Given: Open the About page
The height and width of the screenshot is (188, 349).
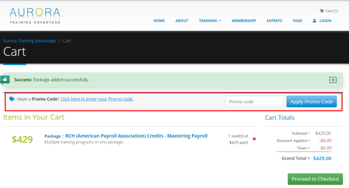Looking at the screenshot, I should pyautogui.click(x=181, y=21).
